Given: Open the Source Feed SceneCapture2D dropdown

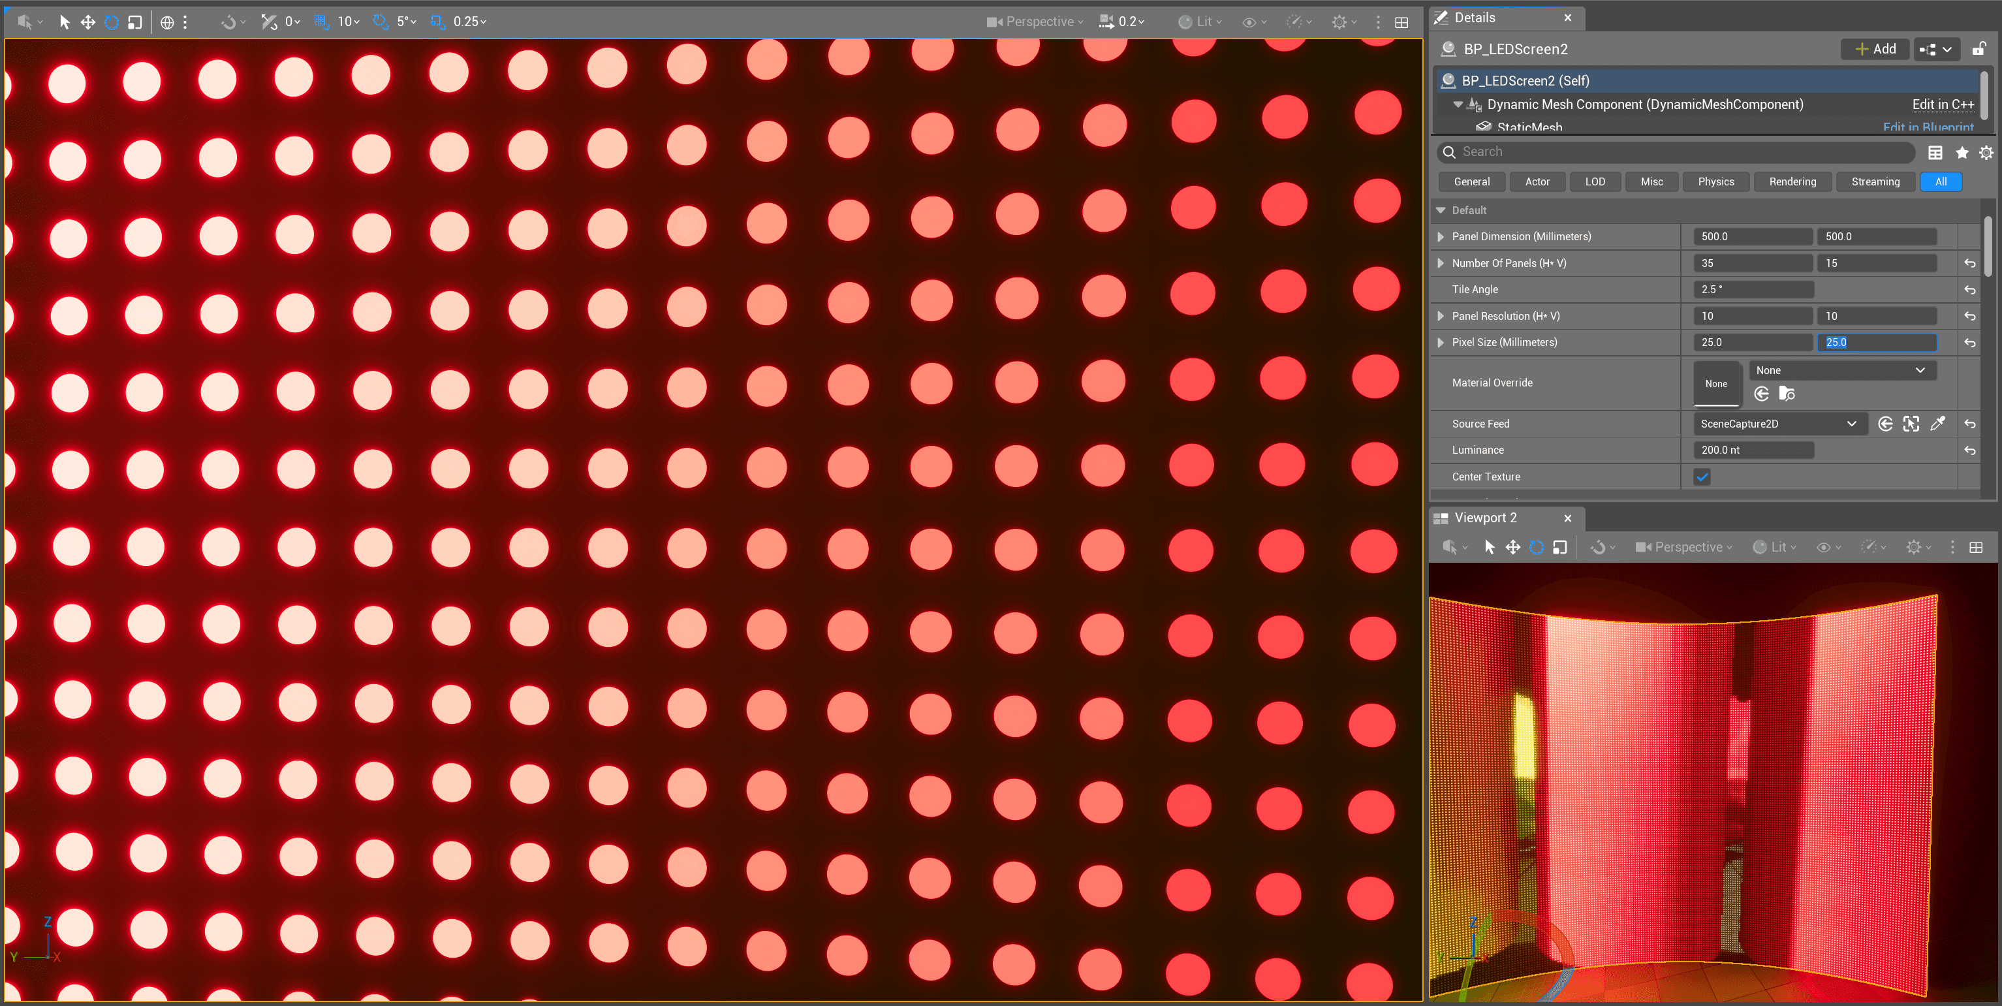Looking at the screenshot, I should (1778, 424).
